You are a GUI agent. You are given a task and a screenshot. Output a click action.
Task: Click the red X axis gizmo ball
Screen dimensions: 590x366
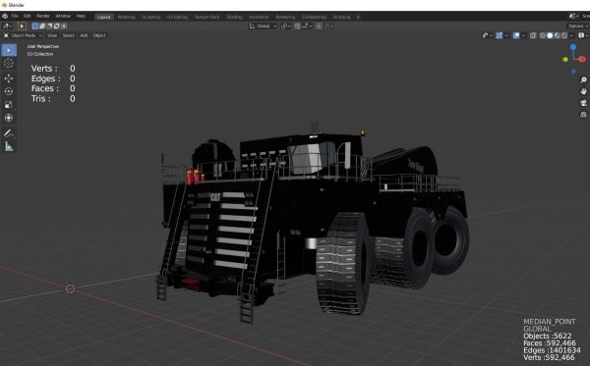click(582, 59)
